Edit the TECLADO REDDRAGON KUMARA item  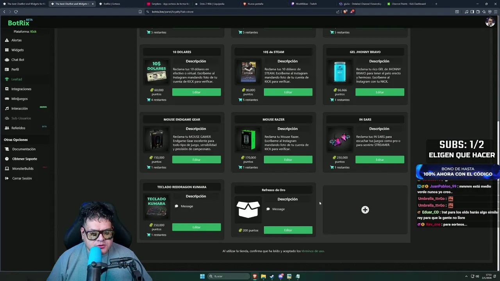click(196, 227)
